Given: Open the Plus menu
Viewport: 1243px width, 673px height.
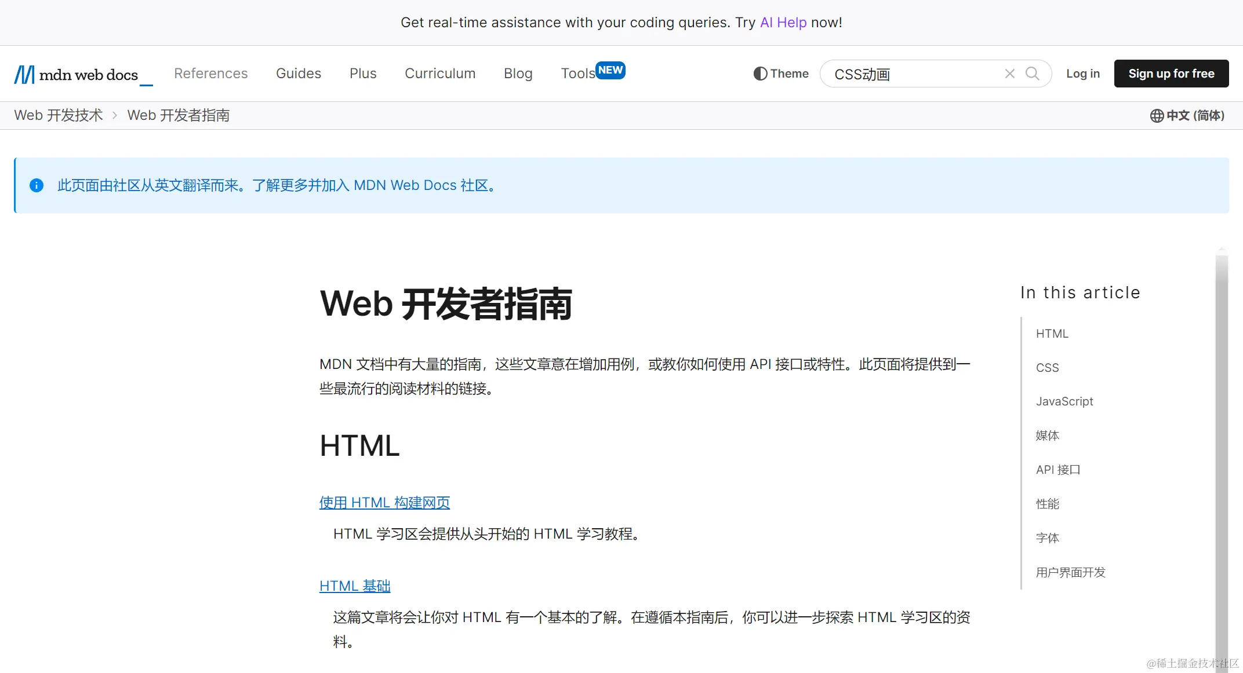Looking at the screenshot, I should 363,74.
